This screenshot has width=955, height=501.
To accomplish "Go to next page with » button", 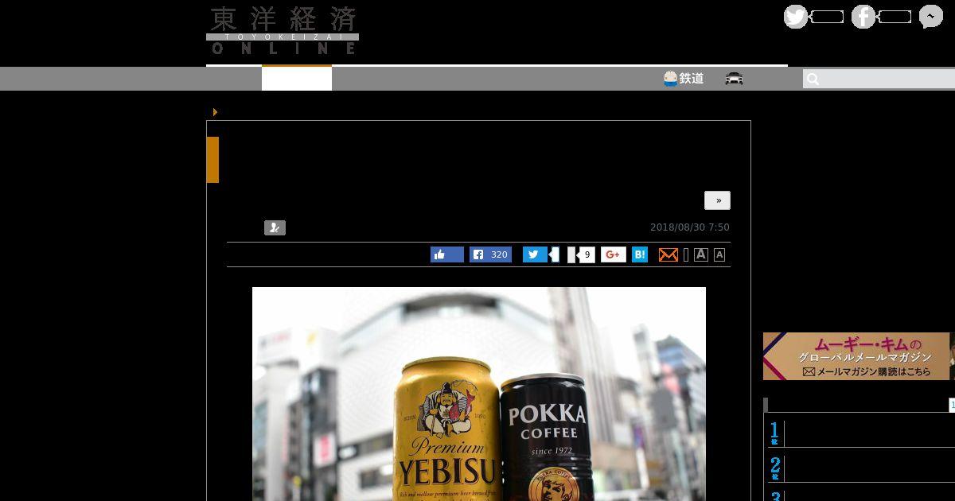I will point(717,200).
